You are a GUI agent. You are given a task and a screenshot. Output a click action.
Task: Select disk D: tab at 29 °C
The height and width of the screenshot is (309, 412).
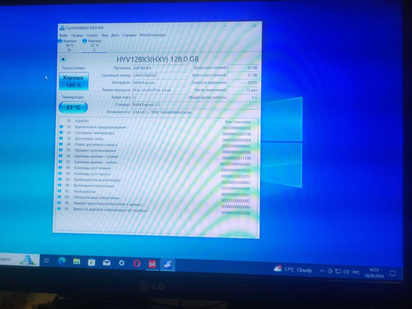click(x=69, y=45)
